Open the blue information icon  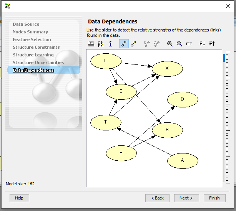point(110,44)
